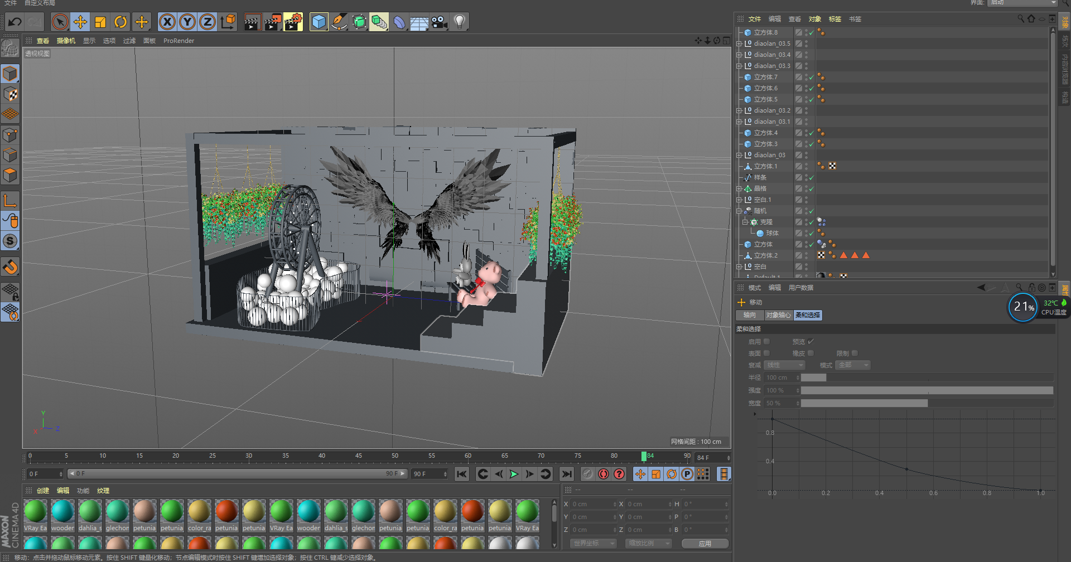Click the light bulb icon
Screen dimensions: 1071x562
click(x=460, y=22)
